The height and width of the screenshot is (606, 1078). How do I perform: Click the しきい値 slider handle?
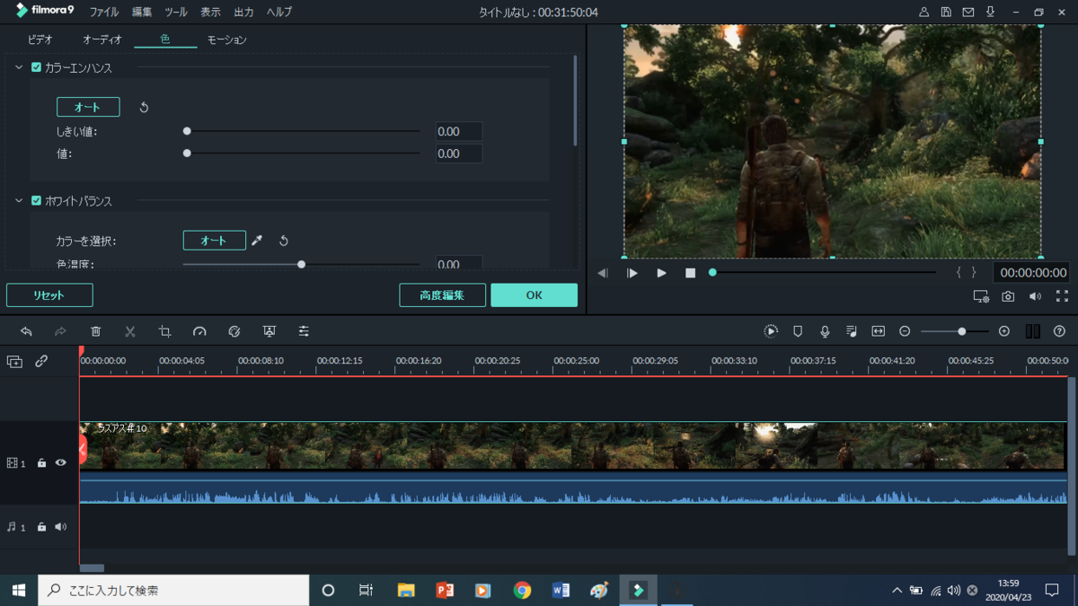pyautogui.click(x=187, y=131)
